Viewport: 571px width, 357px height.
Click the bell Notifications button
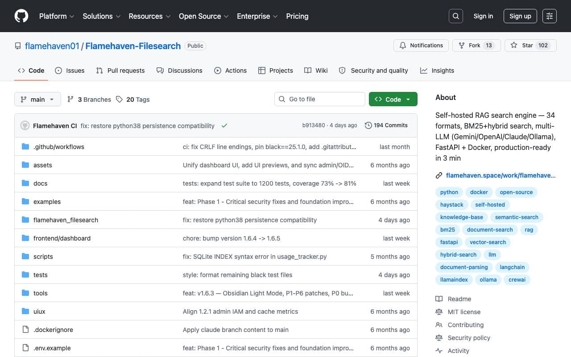coord(421,46)
